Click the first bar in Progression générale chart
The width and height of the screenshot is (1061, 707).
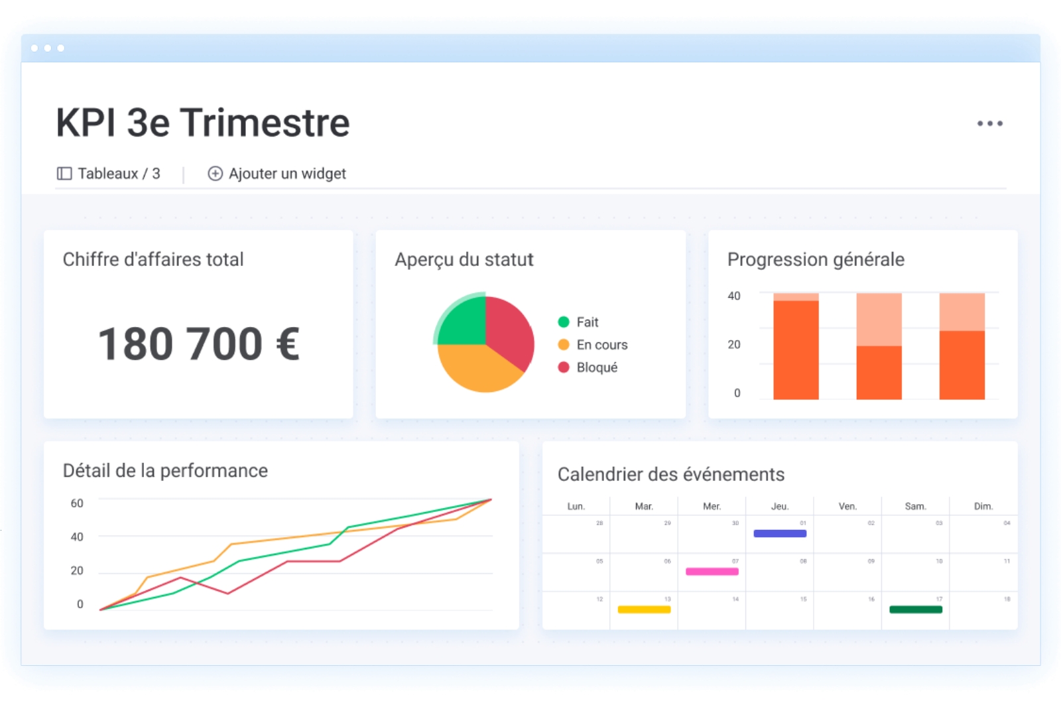796,349
